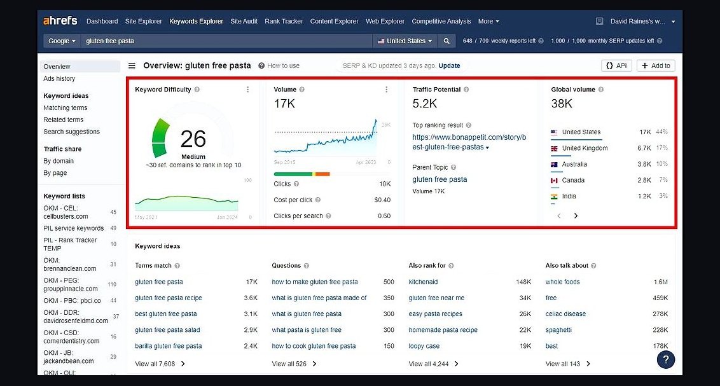The height and width of the screenshot is (386, 720).
Task: Click help icon next to Global volume
Action: pos(600,90)
